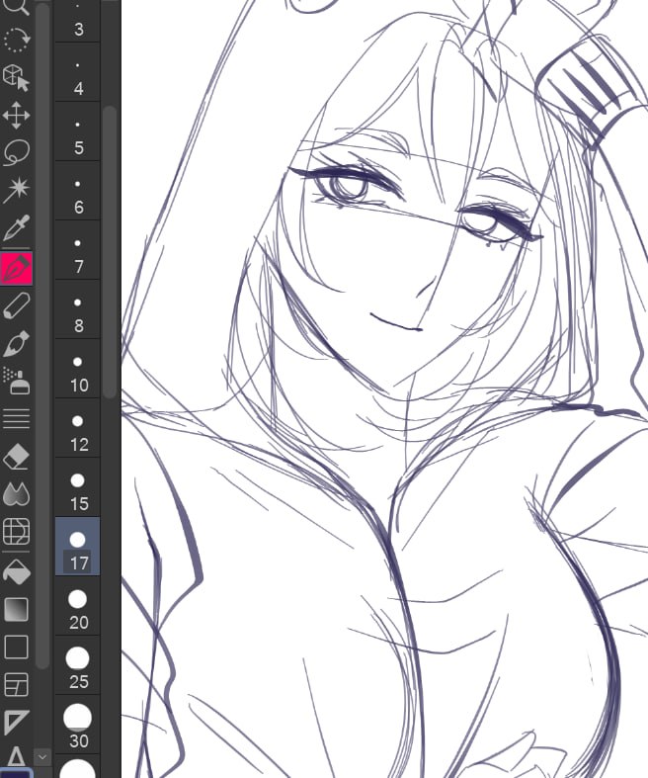Select the Object 3D cube tool
Viewport: 648px width, 778px height.
(17, 77)
